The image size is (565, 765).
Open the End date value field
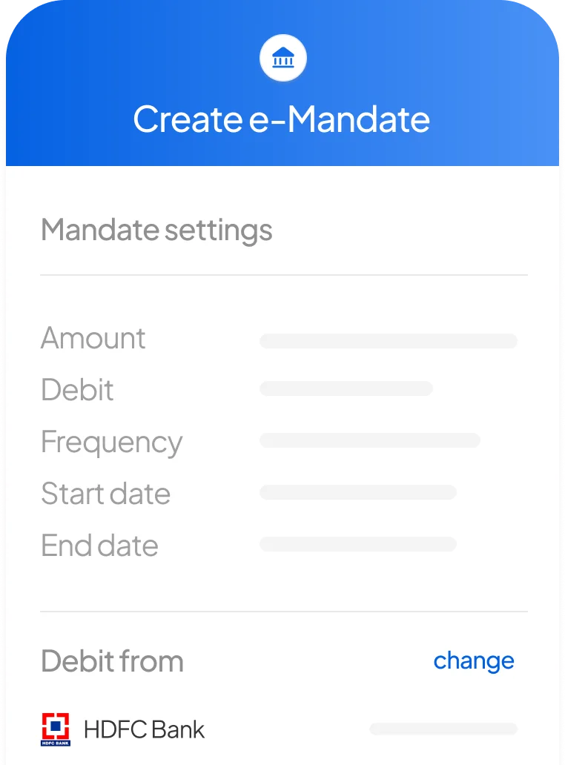pyautogui.click(x=357, y=544)
